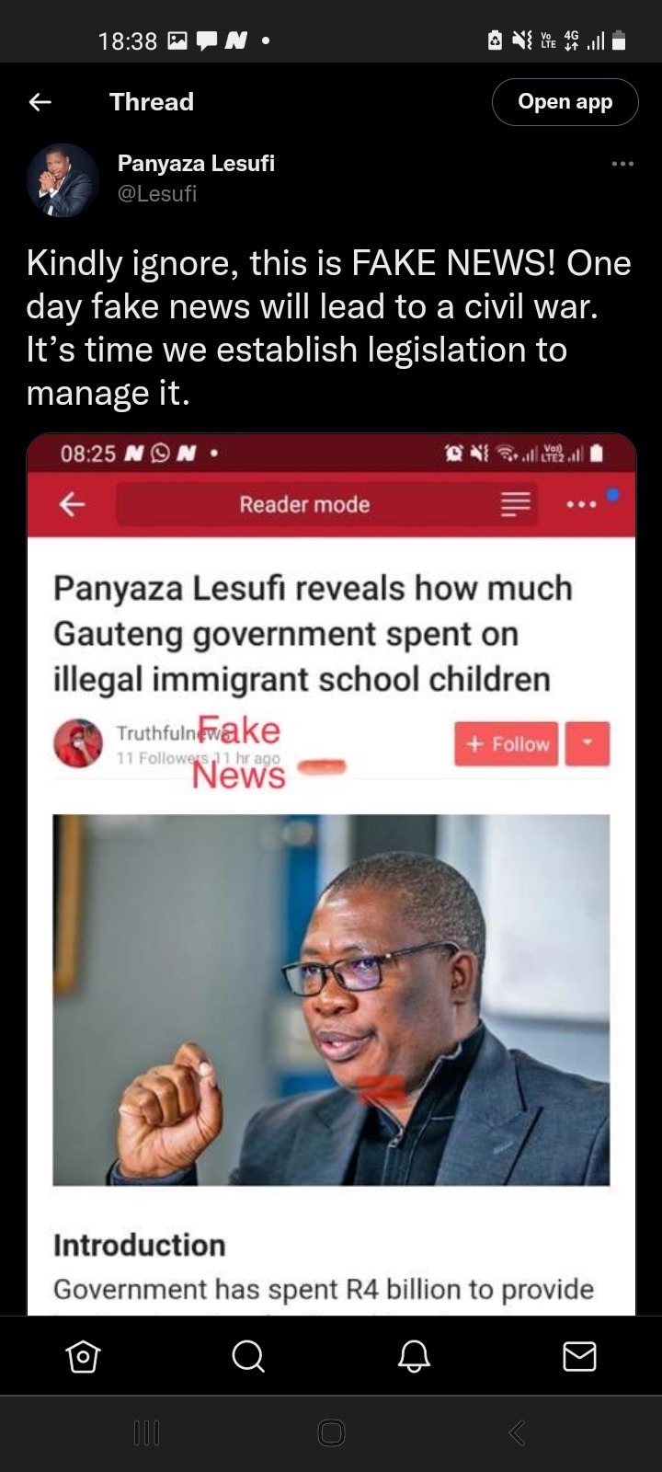Go back using the Thread back arrow

tap(40, 102)
